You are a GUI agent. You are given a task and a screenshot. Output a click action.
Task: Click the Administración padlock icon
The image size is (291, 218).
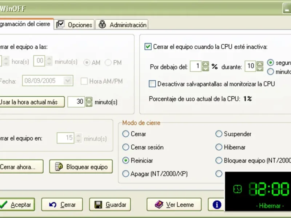(x=102, y=24)
